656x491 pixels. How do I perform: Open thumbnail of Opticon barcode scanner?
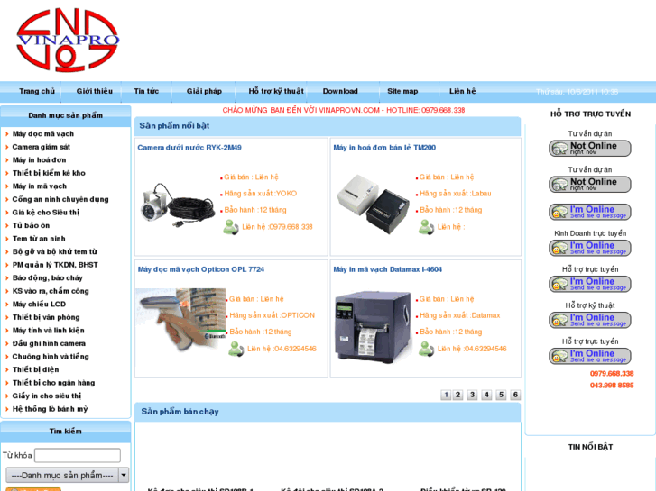point(180,319)
